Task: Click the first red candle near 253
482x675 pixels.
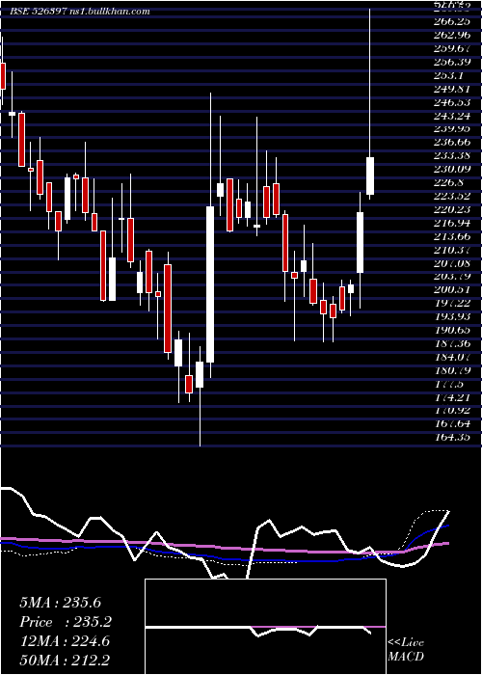Action: pos(3,76)
